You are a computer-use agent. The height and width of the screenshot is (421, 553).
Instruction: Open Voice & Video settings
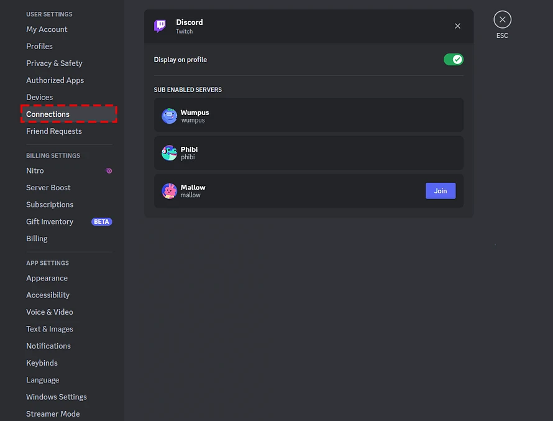(x=49, y=312)
